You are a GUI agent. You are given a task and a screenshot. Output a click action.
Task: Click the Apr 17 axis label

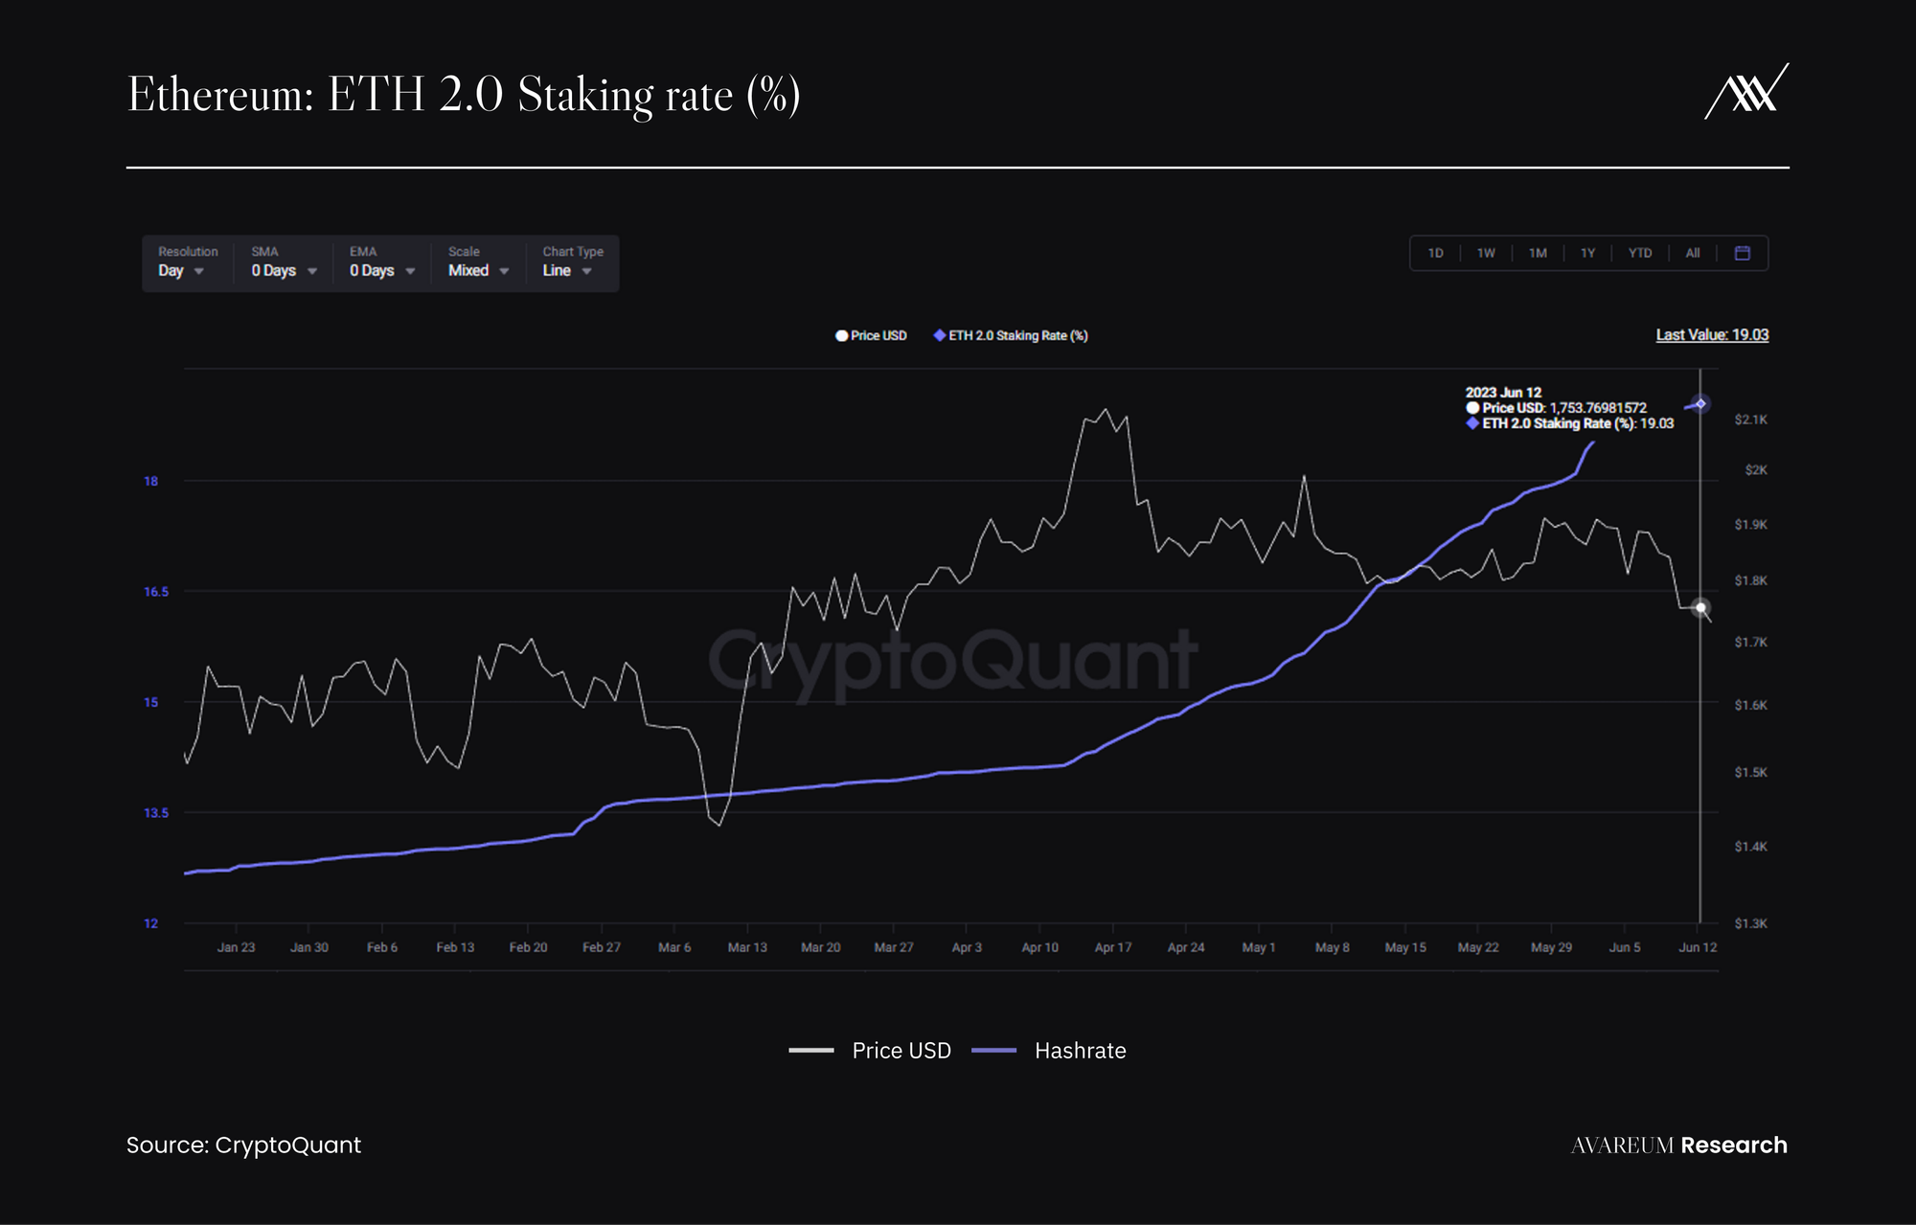pyautogui.click(x=1112, y=947)
